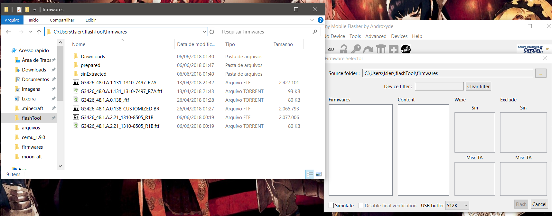Select the prepared folder
Screen dimensions: 552x216
pyautogui.click(x=90, y=65)
